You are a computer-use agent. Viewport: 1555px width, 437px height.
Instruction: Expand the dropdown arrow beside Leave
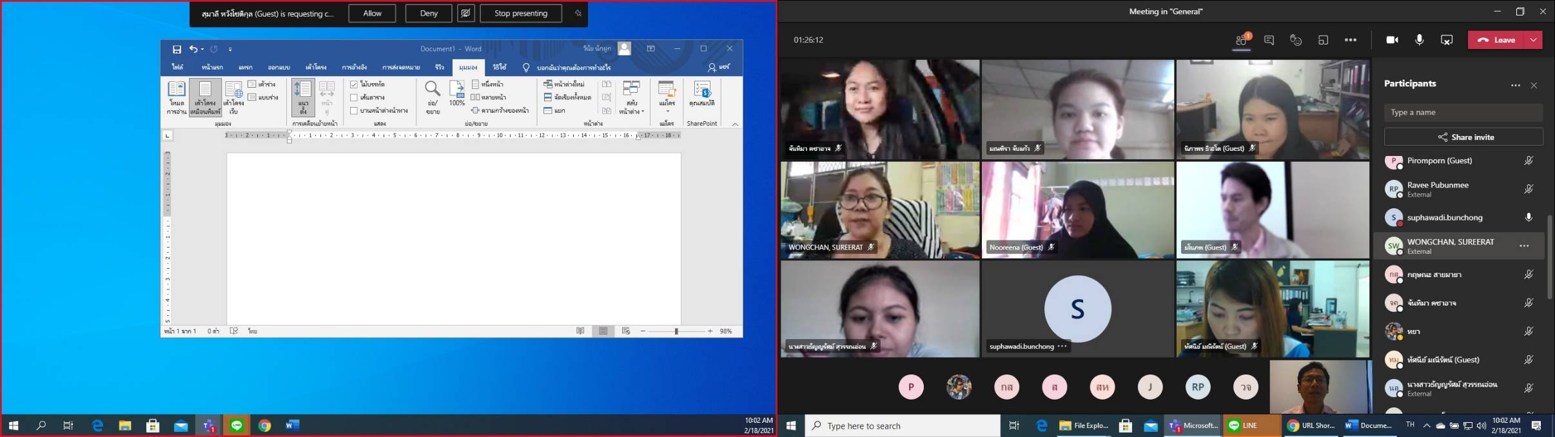[1533, 40]
